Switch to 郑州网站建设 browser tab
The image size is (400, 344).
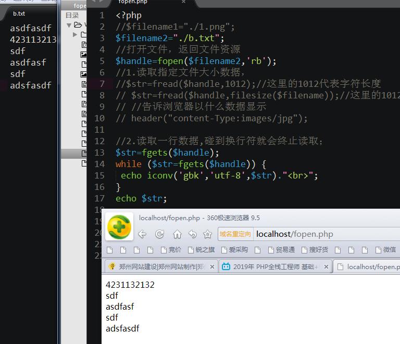point(161,266)
